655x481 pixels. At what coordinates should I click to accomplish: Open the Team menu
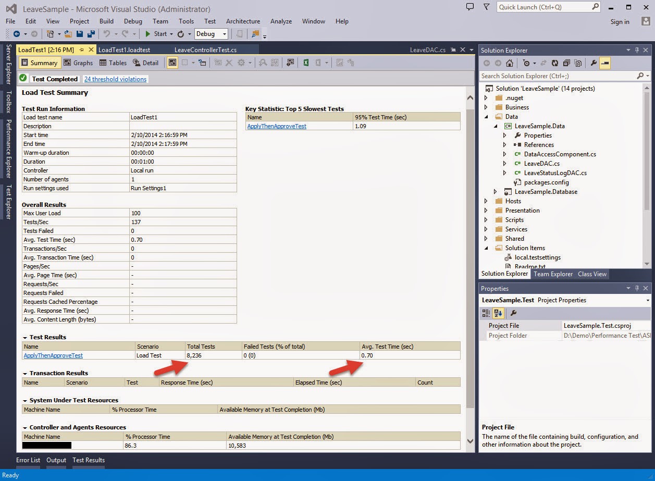point(160,21)
